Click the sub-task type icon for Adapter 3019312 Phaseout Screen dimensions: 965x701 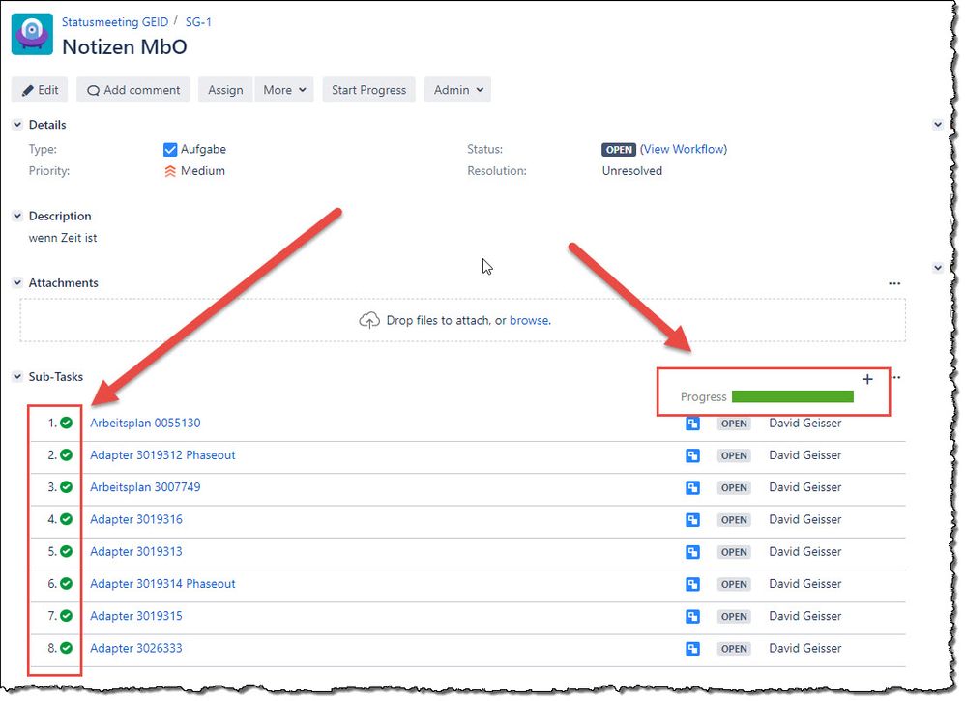coord(692,455)
